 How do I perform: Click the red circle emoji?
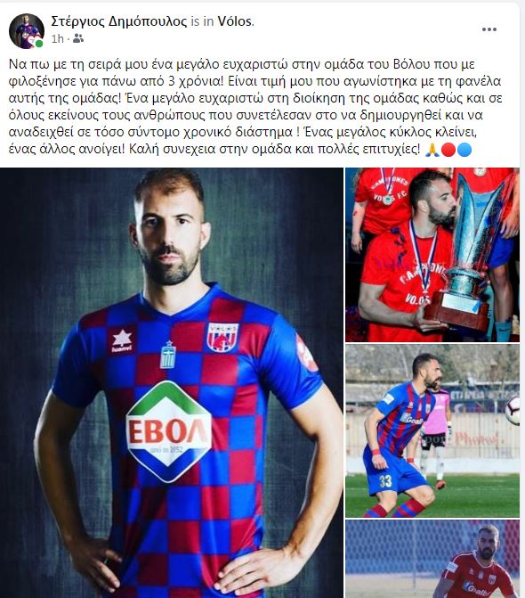click(448, 150)
